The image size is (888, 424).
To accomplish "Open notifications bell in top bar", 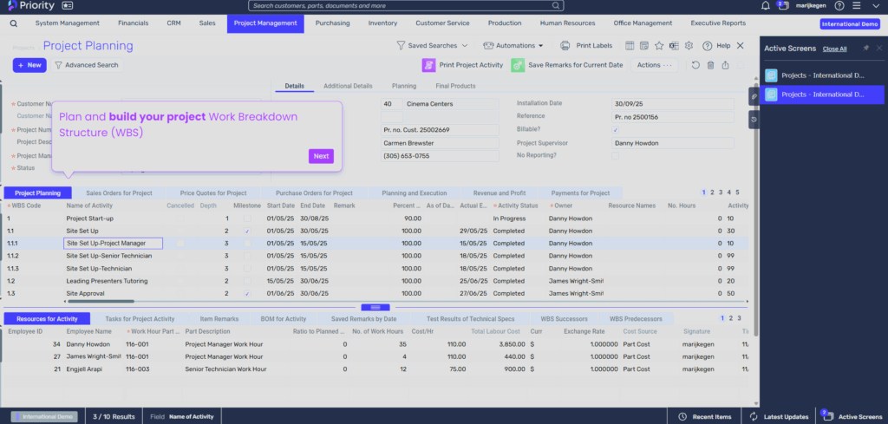I will 766,6.
